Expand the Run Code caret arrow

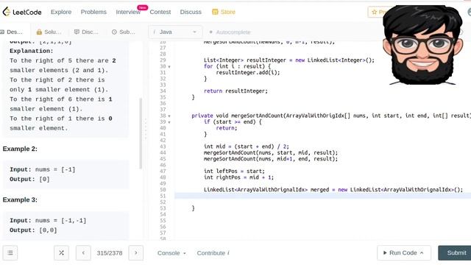[422, 253]
